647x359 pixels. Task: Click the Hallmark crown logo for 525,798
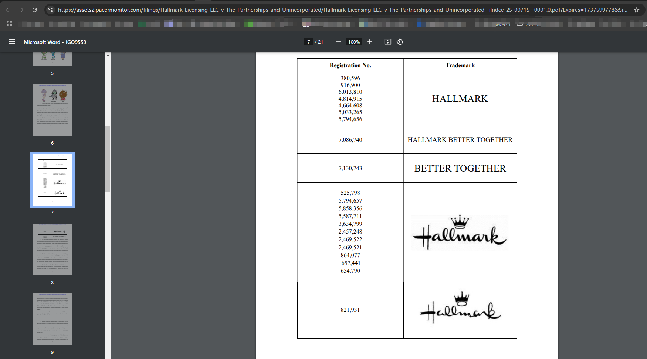460,232
